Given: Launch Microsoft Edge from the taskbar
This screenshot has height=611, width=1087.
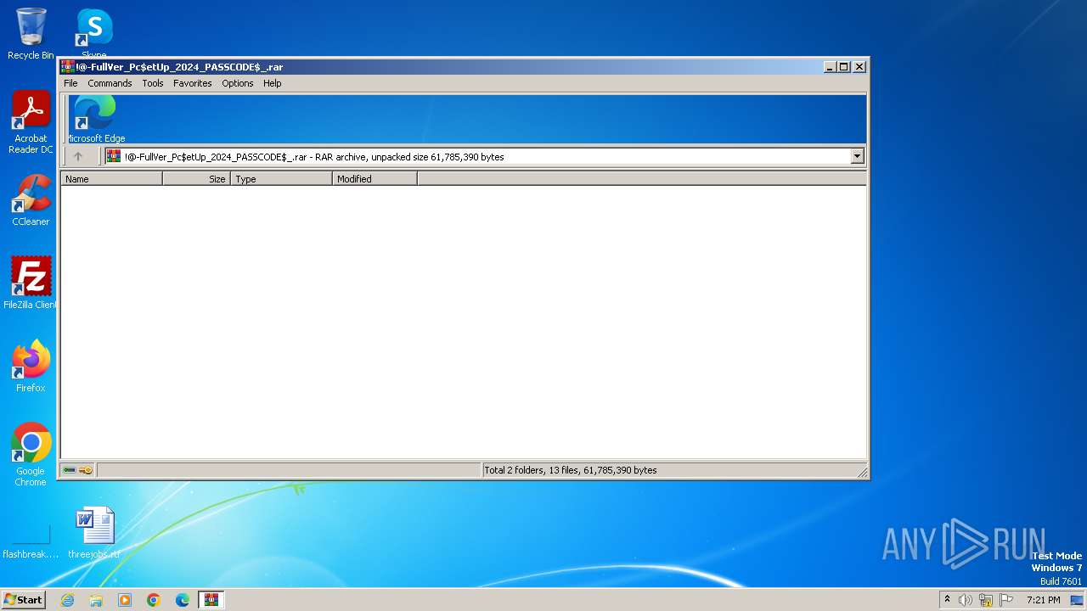Looking at the screenshot, I should pos(183,600).
